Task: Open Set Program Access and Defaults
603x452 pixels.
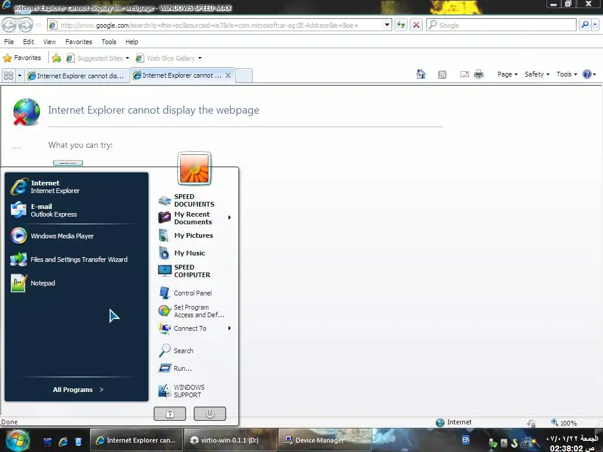Action: pos(194,311)
